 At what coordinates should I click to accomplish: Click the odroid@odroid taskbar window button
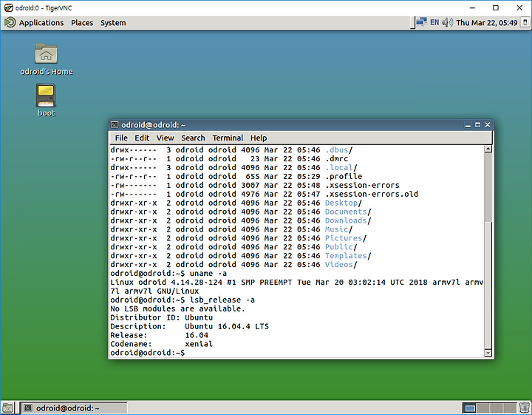pyautogui.click(x=73, y=408)
